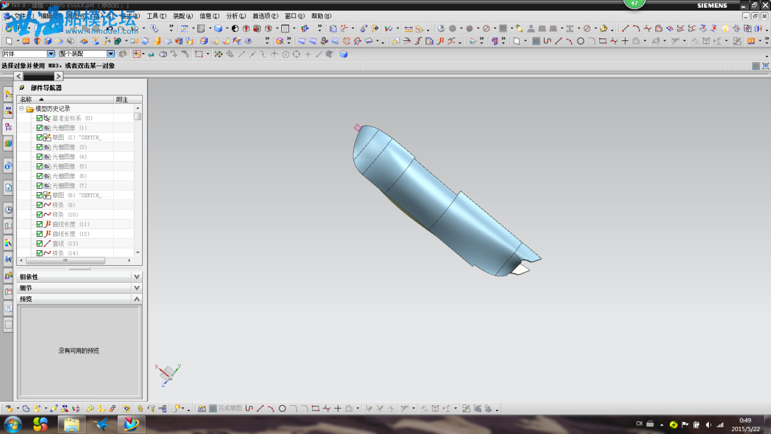The height and width of the screenshot is (434, 771).
Task: Select the Arc curve tool in top-right toolbar
Action: click(x=636, y=28)
